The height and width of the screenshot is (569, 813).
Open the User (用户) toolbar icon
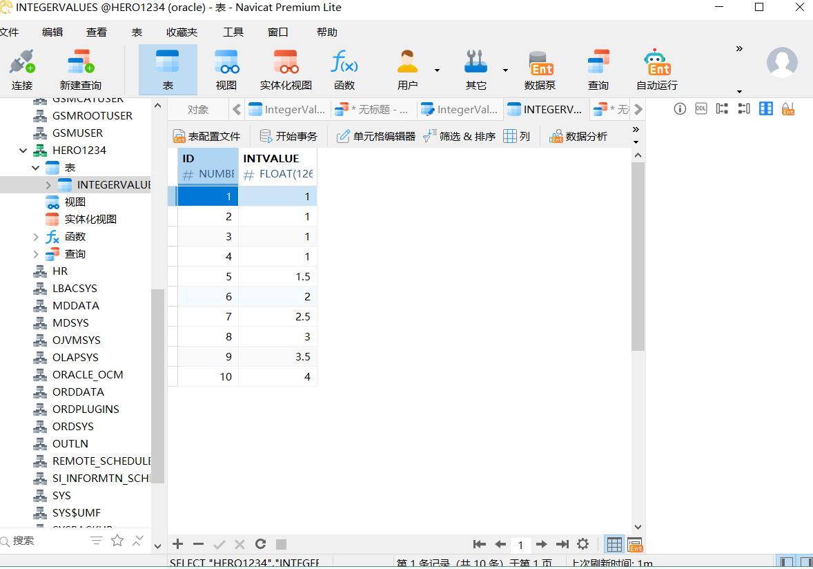click(408, 70)
